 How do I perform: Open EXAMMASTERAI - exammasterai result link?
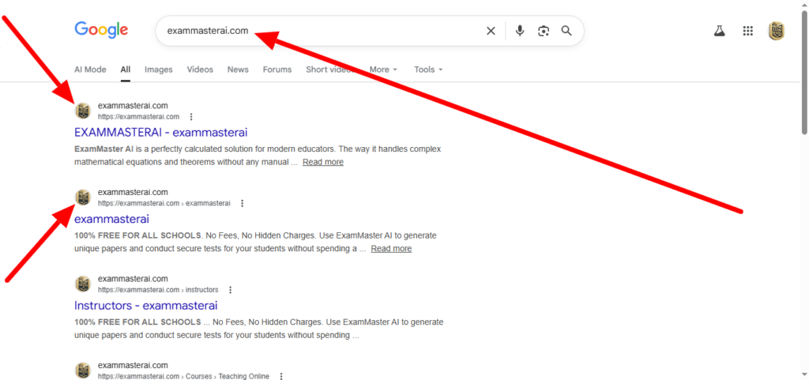161,133
